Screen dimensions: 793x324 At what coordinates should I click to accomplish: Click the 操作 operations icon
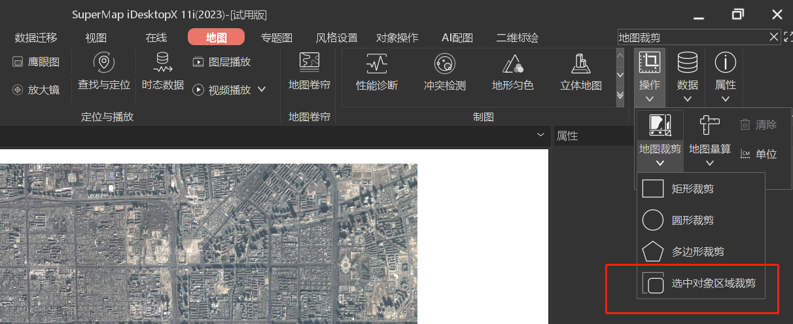[x=650, y=63]
